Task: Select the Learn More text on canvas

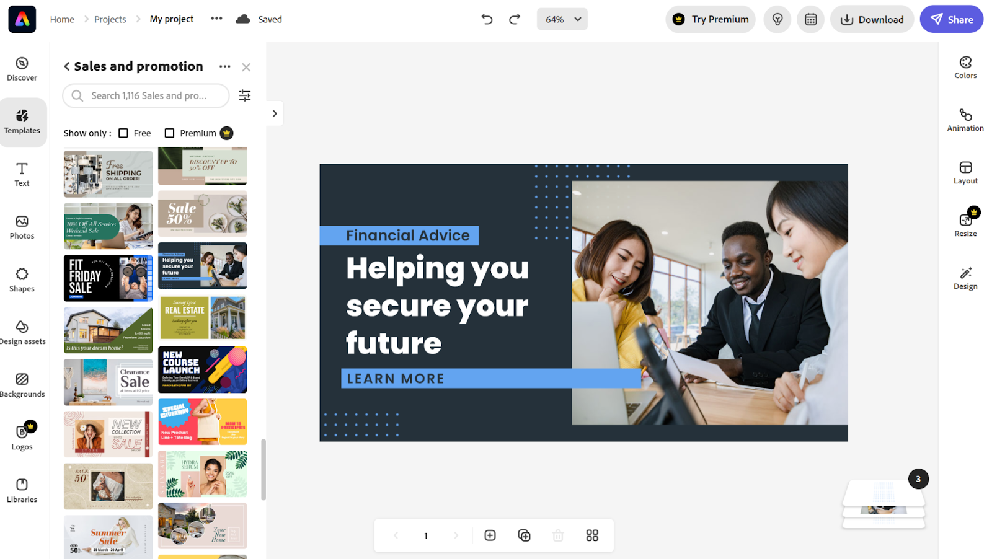Action: pos(396,379)
